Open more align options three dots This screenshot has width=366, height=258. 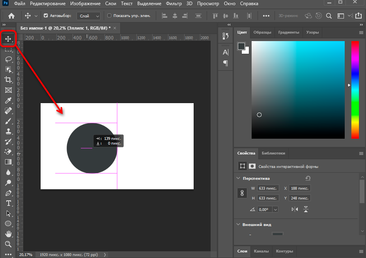coord(266,16)
